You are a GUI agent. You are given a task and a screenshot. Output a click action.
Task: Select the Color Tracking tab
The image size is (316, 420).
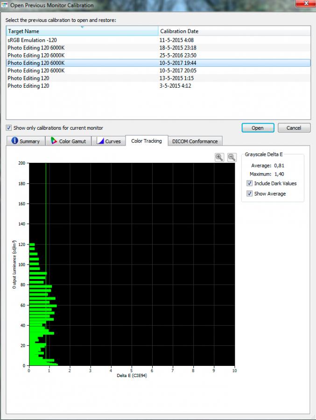coord(147,140)
